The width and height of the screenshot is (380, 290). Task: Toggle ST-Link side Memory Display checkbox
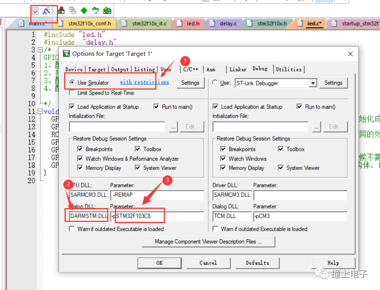(x=223, y=168)
